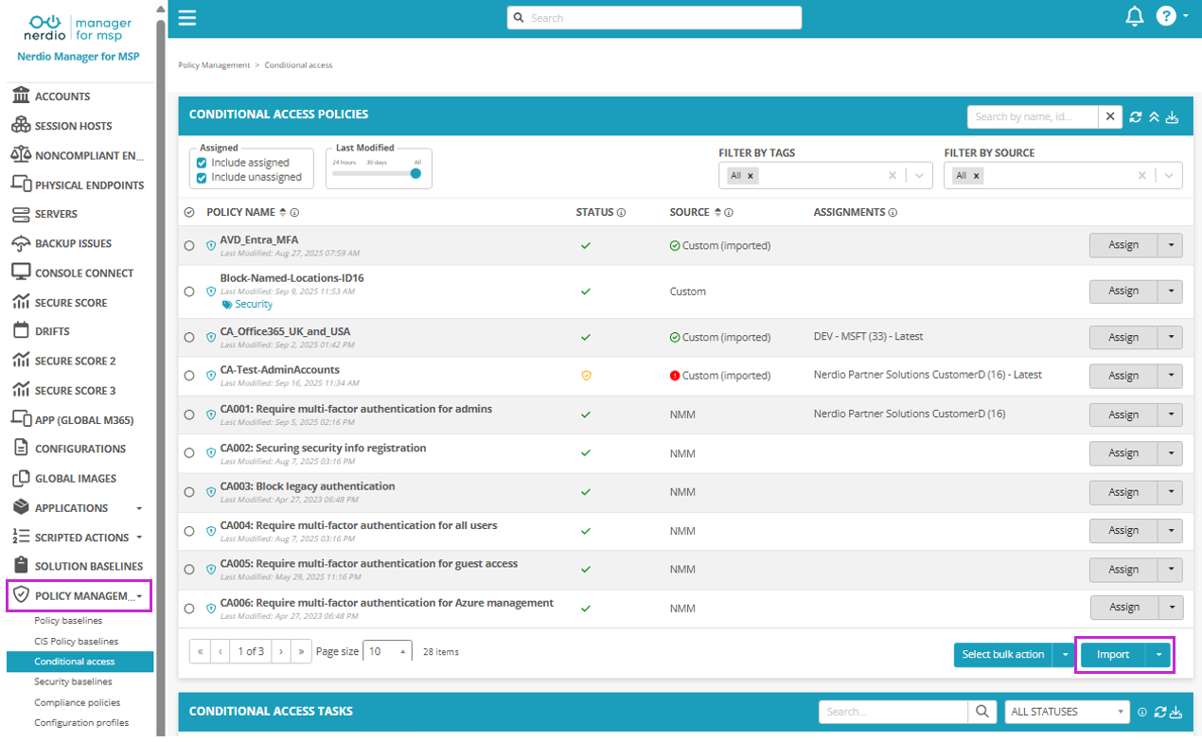Refresh the Conditional Access Tasks panel

1159,712
